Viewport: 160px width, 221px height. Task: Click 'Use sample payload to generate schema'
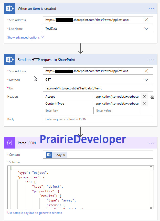tap(35, 213)
